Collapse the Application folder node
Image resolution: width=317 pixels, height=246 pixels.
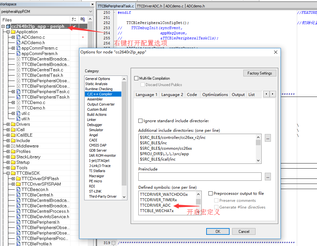point(8,32)
